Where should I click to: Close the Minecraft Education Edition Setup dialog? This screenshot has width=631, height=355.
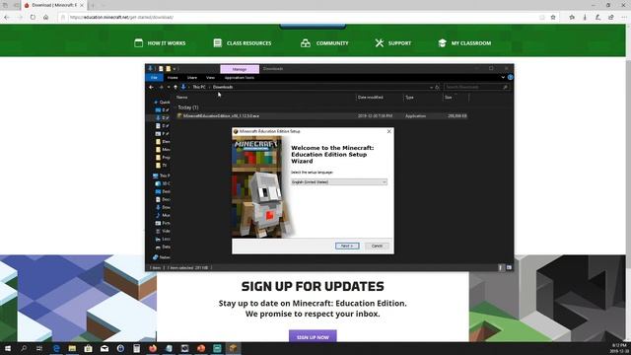(388, 131)
